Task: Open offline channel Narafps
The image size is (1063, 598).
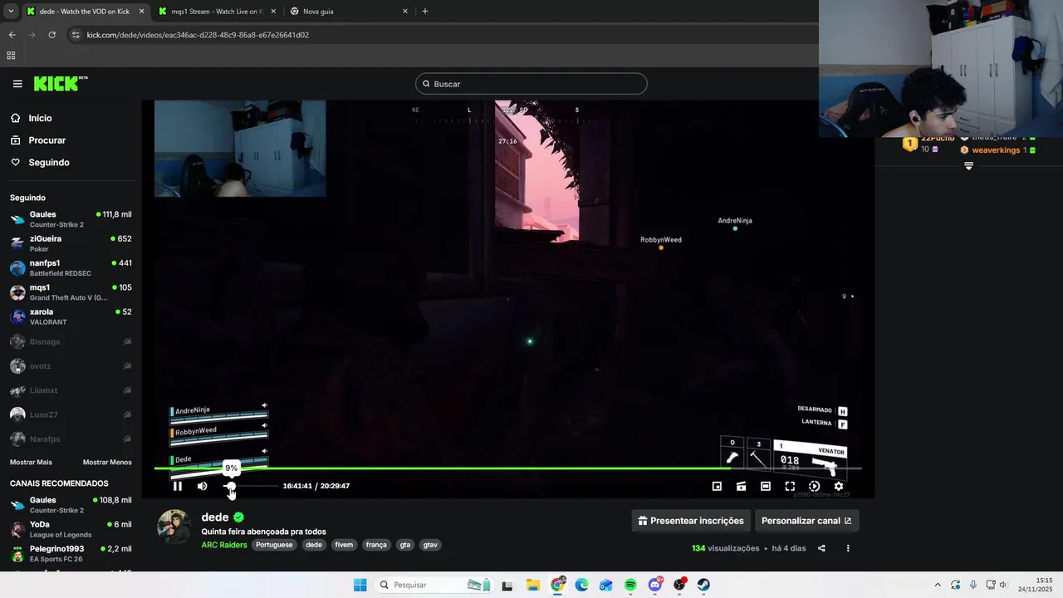Action: pyautogui.click(x=71, y=439)
